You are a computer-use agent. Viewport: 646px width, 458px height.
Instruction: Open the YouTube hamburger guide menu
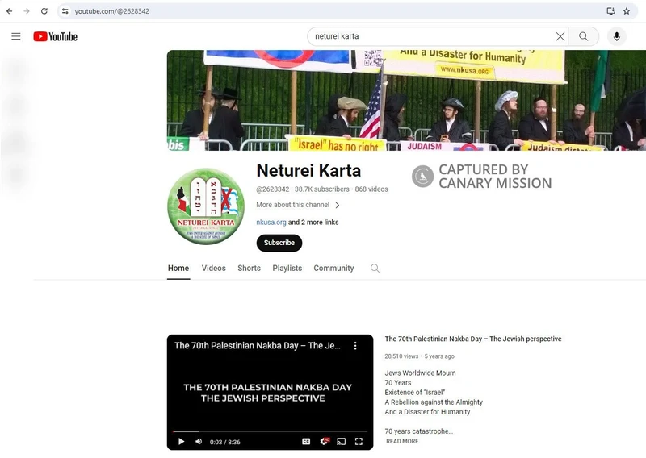(x=16, y=36)
